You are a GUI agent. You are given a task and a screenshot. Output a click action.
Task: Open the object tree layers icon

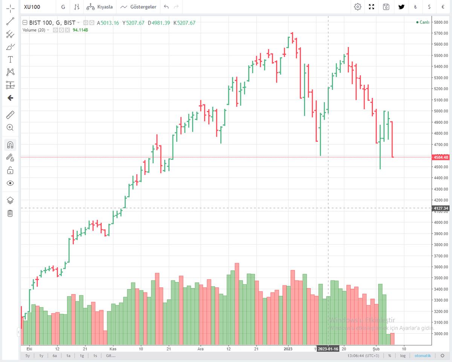point(10,200)
